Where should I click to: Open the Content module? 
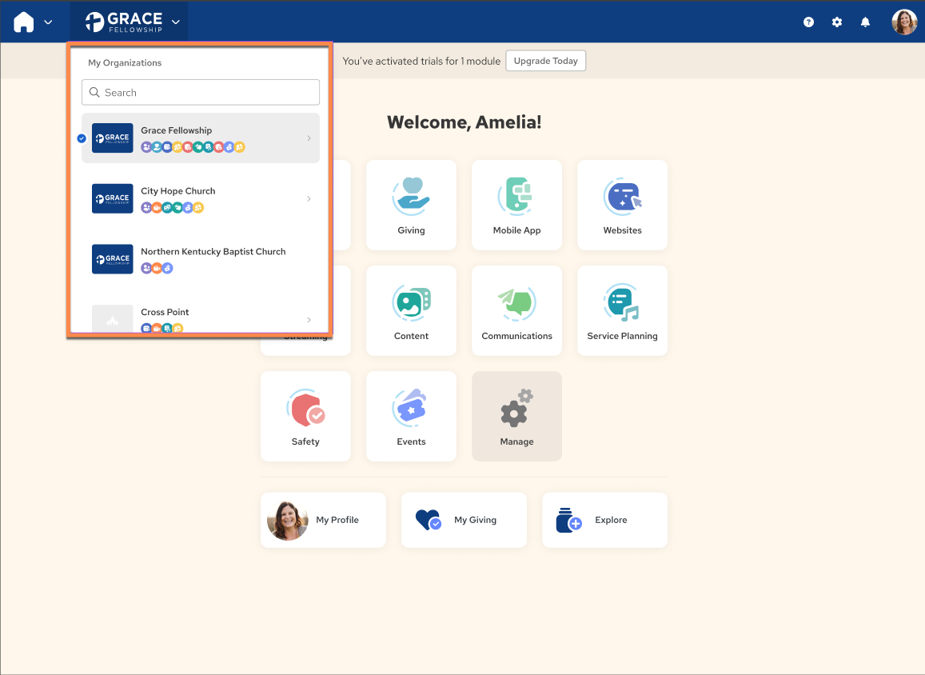(x=411, y=310)
